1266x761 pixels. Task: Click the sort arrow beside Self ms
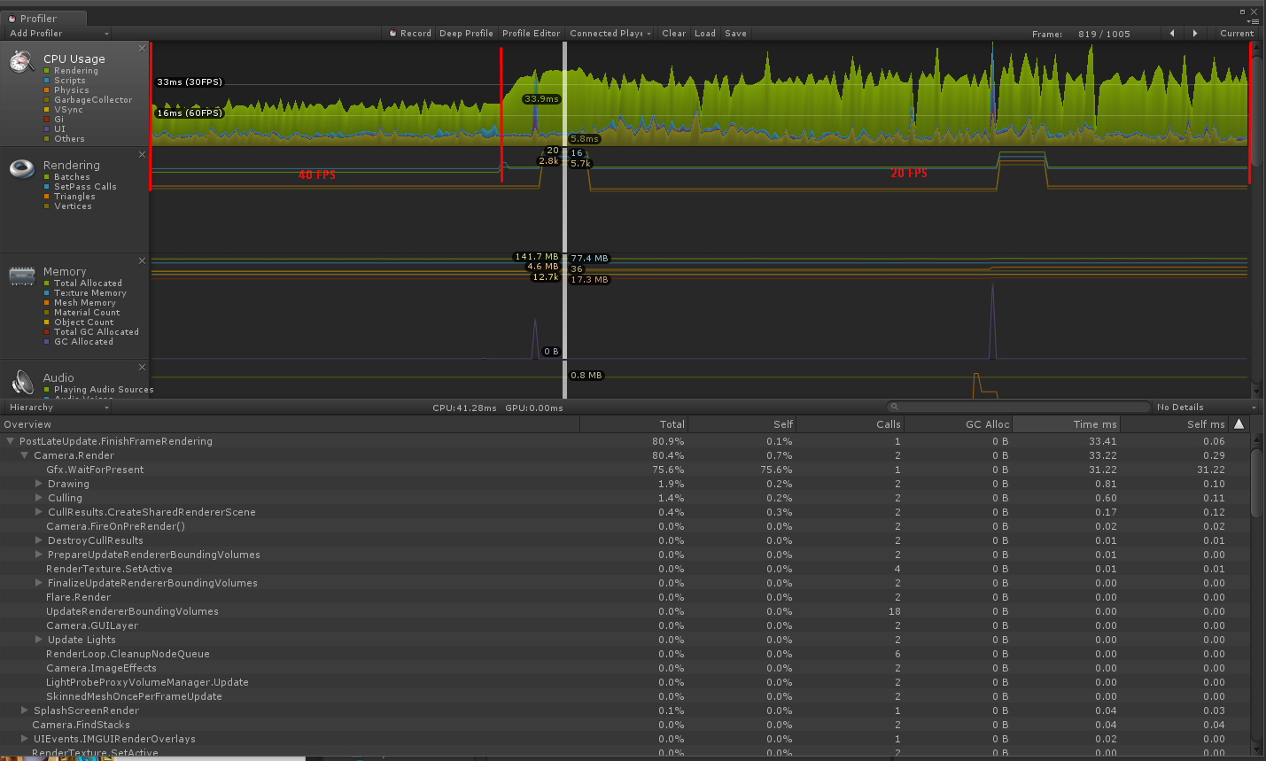click(x=1239, y=424)
